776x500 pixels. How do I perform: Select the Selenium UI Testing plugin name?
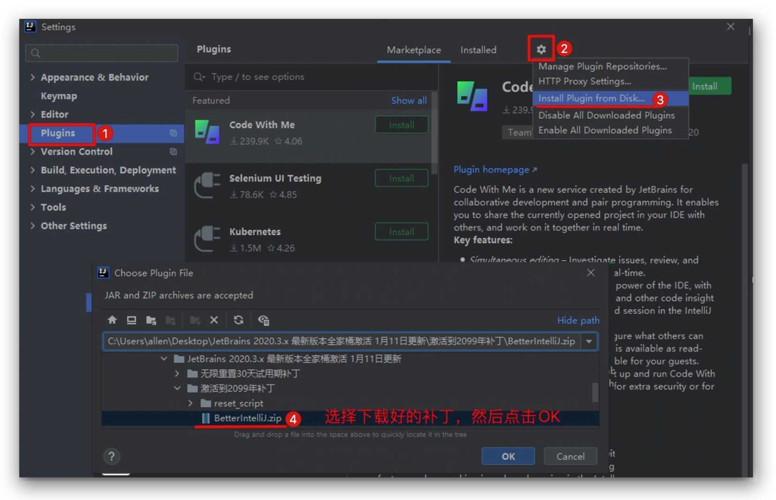[275, 178]
